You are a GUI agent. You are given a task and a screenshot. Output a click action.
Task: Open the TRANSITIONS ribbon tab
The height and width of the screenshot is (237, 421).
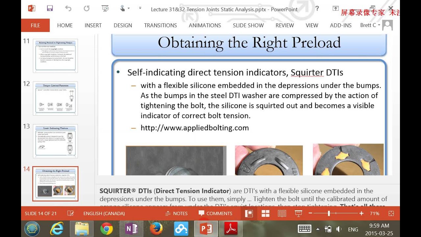click(x=161, y=25)
